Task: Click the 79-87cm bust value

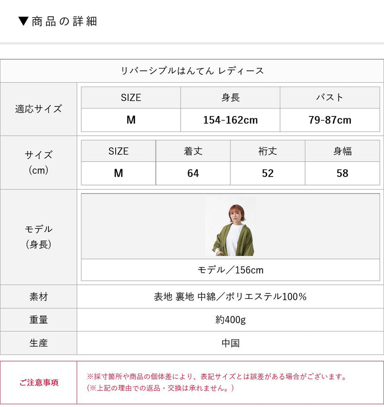Action: 330,120
